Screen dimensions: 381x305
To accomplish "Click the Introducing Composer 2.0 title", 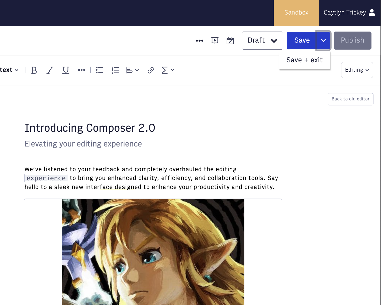I will pyautogui.click(x=90, y=128).
